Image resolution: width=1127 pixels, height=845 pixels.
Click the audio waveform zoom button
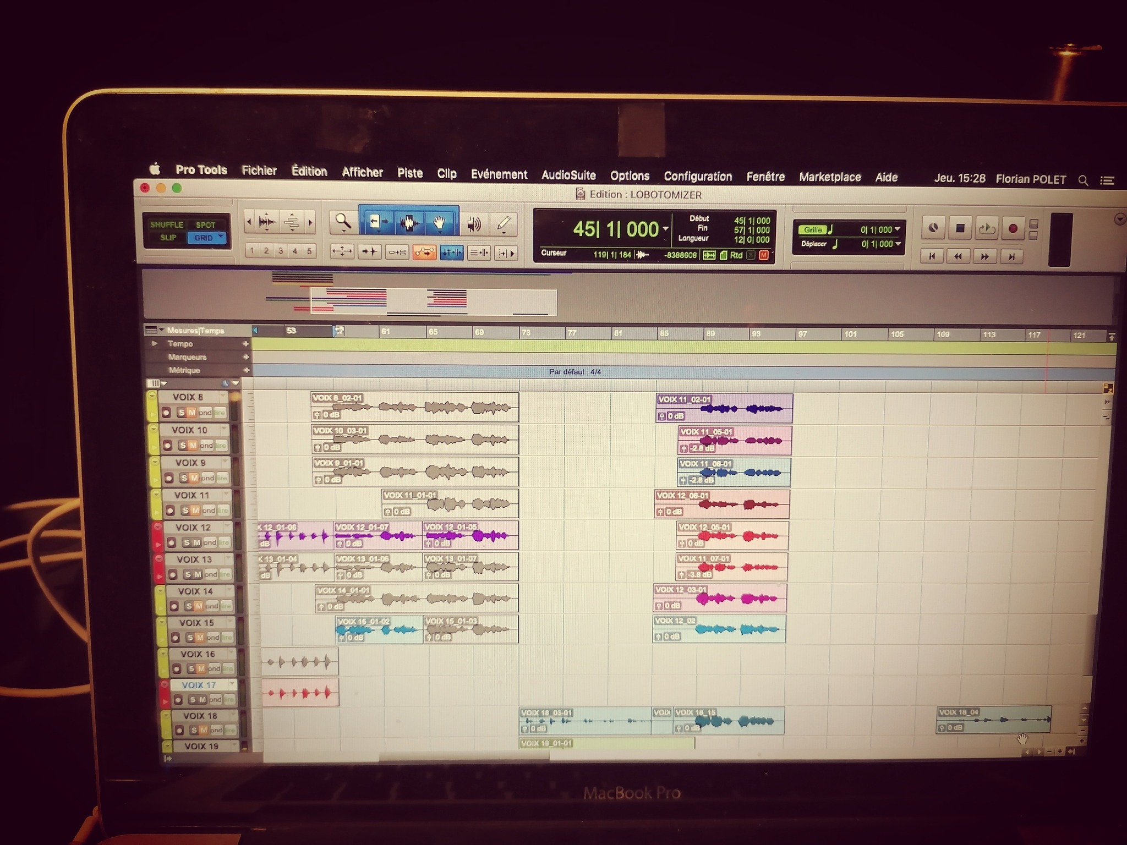coord(267,222)
